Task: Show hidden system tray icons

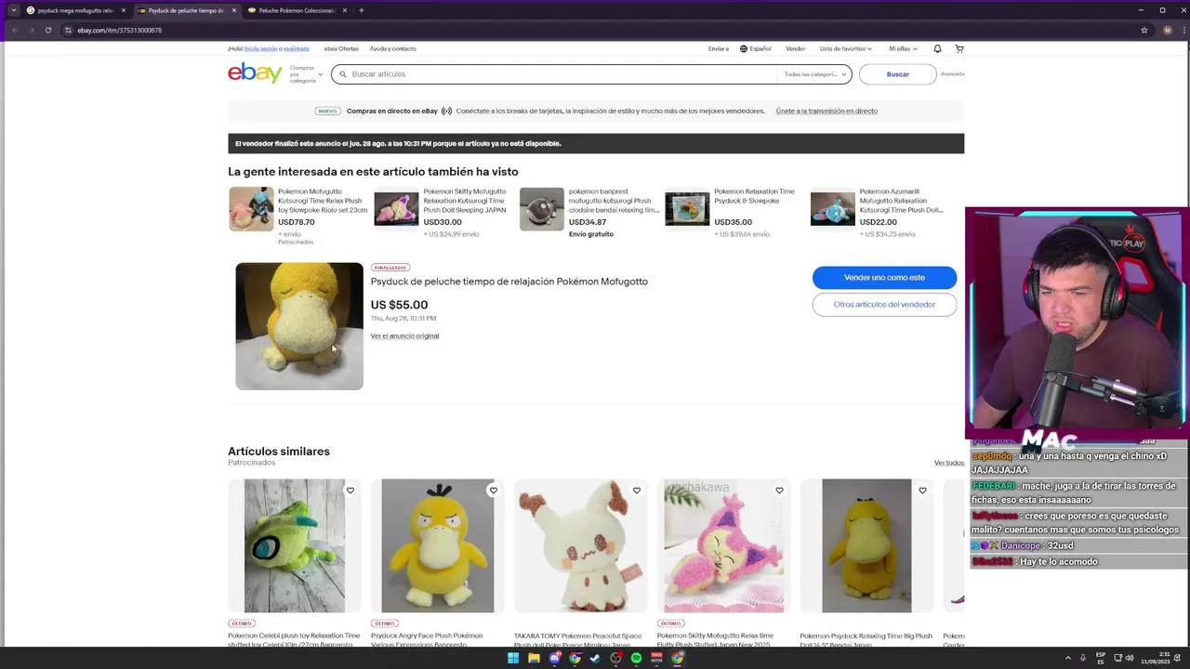Action: click(1067, 658)
